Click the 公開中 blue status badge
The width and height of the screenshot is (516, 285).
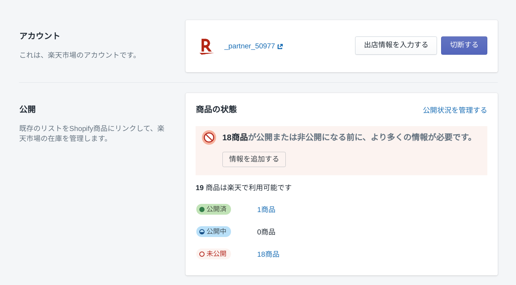click(213, 231)
